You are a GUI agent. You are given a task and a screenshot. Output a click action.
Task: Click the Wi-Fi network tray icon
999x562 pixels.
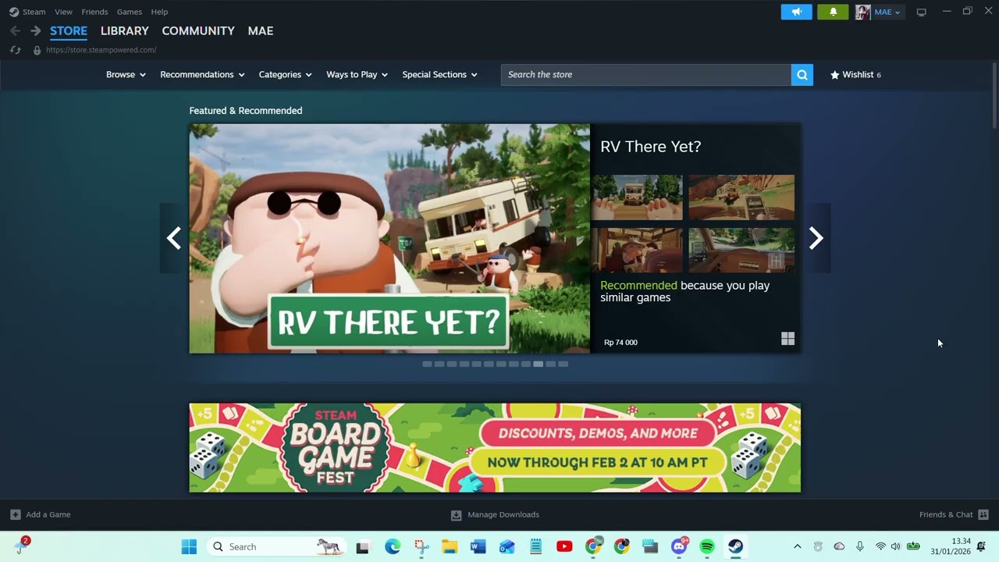(880, 546)
